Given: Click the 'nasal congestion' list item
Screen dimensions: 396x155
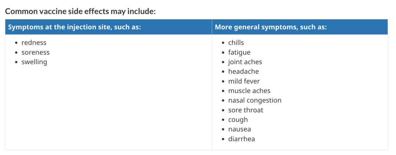Looking at the screenshot, I should tap(255, 101).
